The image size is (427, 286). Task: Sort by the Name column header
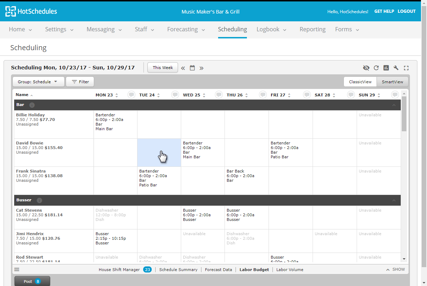click(24, 95)
